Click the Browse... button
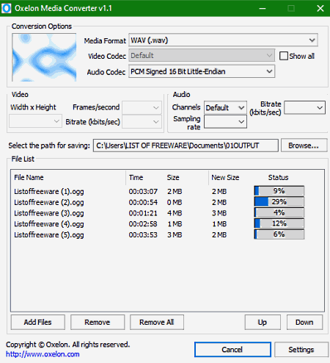This screenshot has width=330, height=363. pyautogui.click(x=304, y=145)
